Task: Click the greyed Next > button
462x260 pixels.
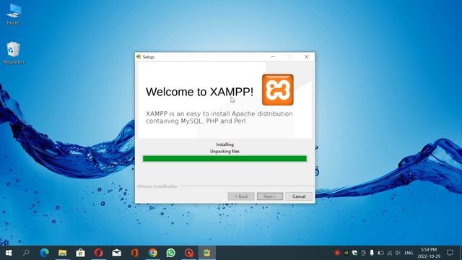Action: click(270, 196)
